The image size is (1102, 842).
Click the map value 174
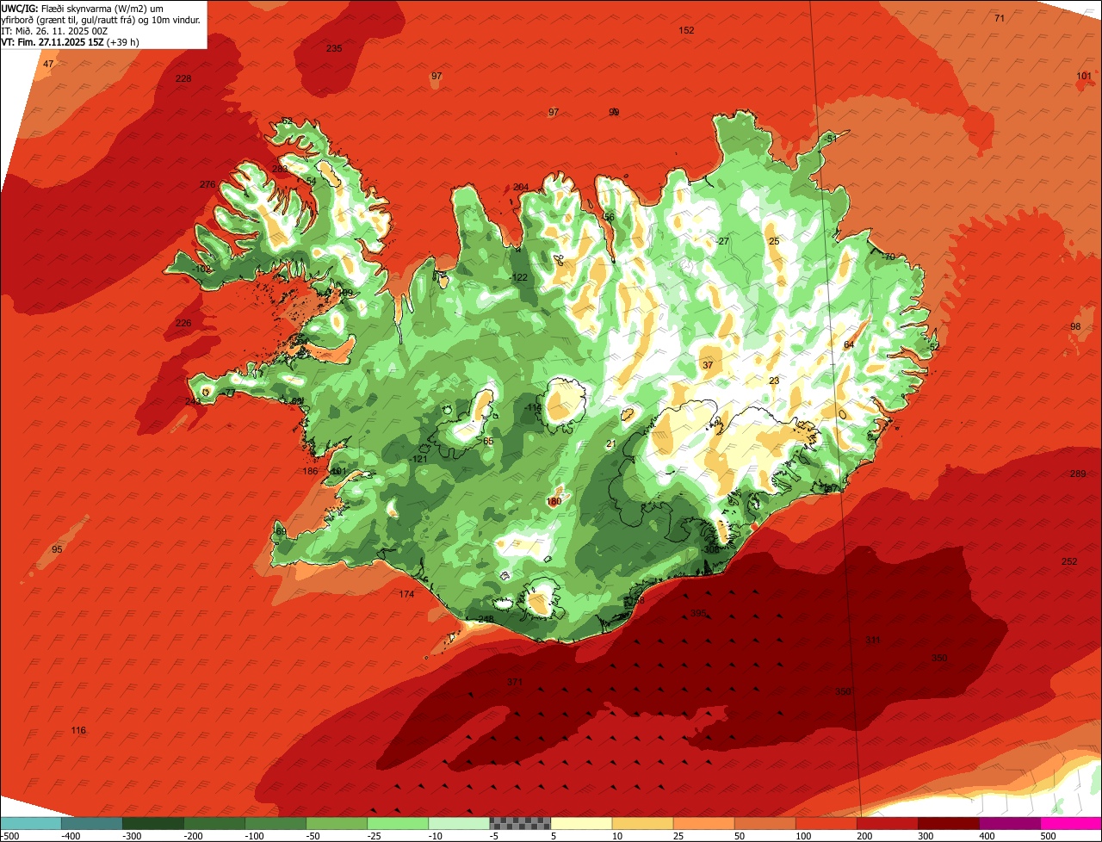coord(407,594)
